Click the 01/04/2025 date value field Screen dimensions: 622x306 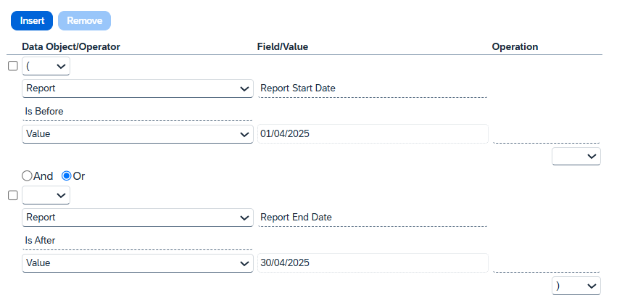click(373, 133)
